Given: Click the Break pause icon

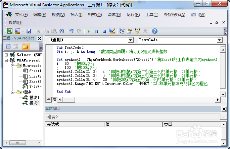Looking at the screenshot, I should coord(96,31).
